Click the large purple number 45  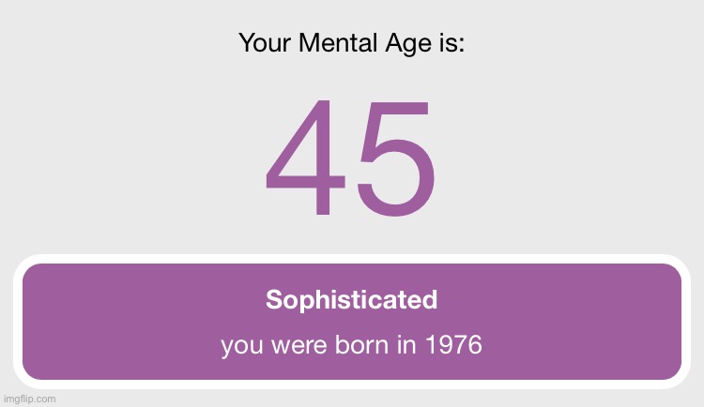tap(351, 158)
